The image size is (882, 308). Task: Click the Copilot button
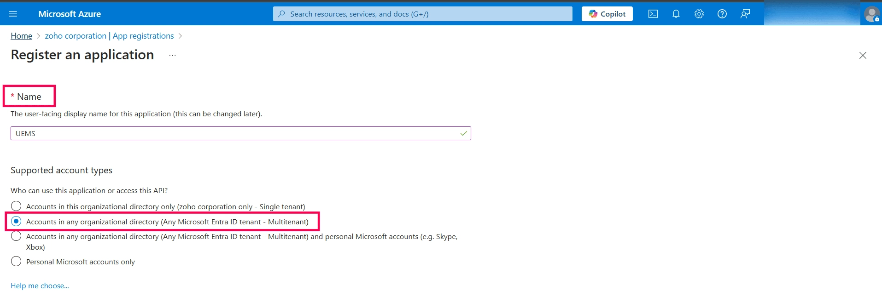point(607,14)
